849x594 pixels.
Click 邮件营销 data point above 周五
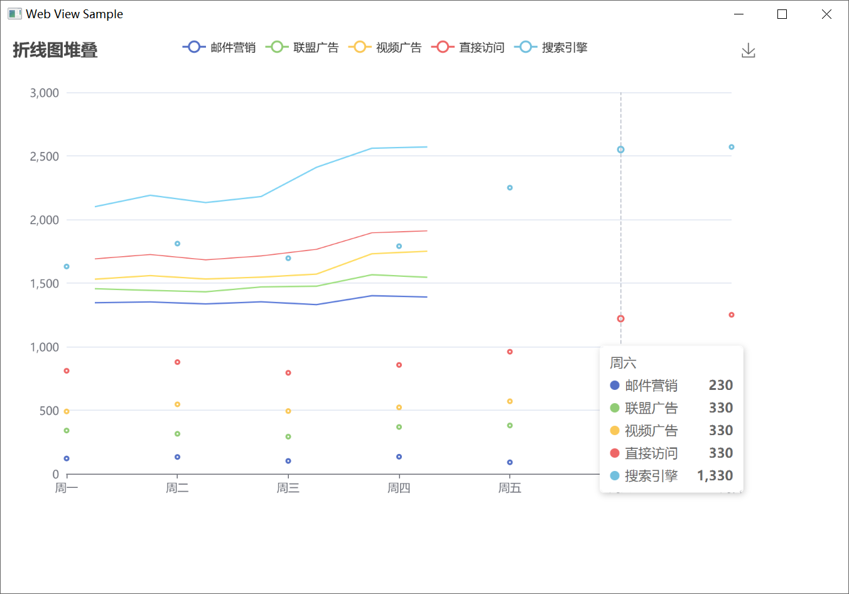[x=510, y=462]
